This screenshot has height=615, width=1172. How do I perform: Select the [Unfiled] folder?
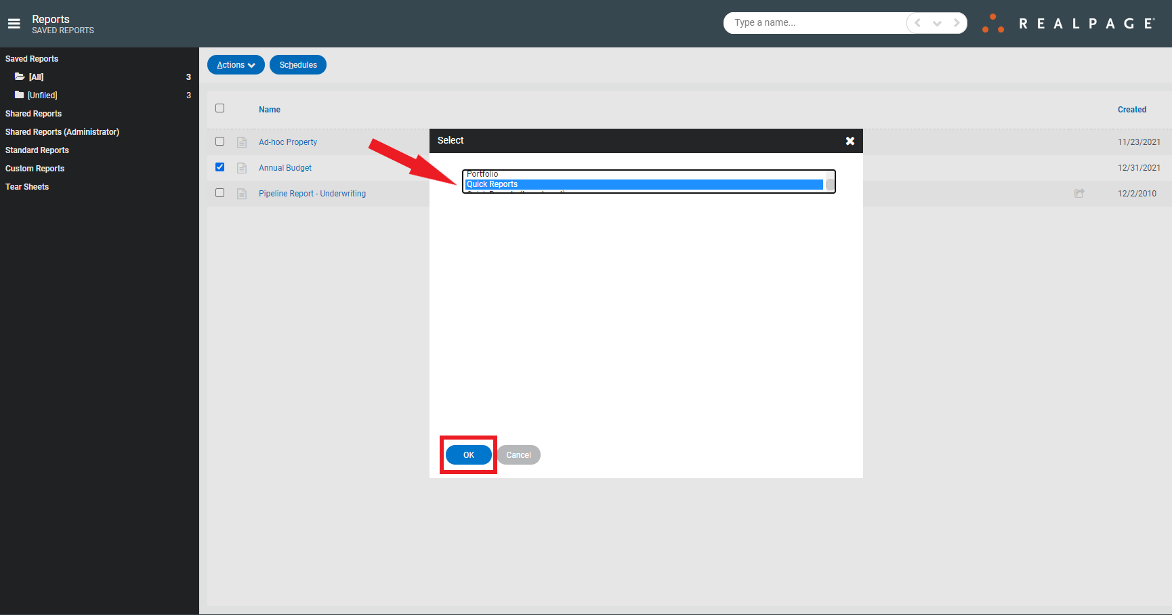[42, 96]
